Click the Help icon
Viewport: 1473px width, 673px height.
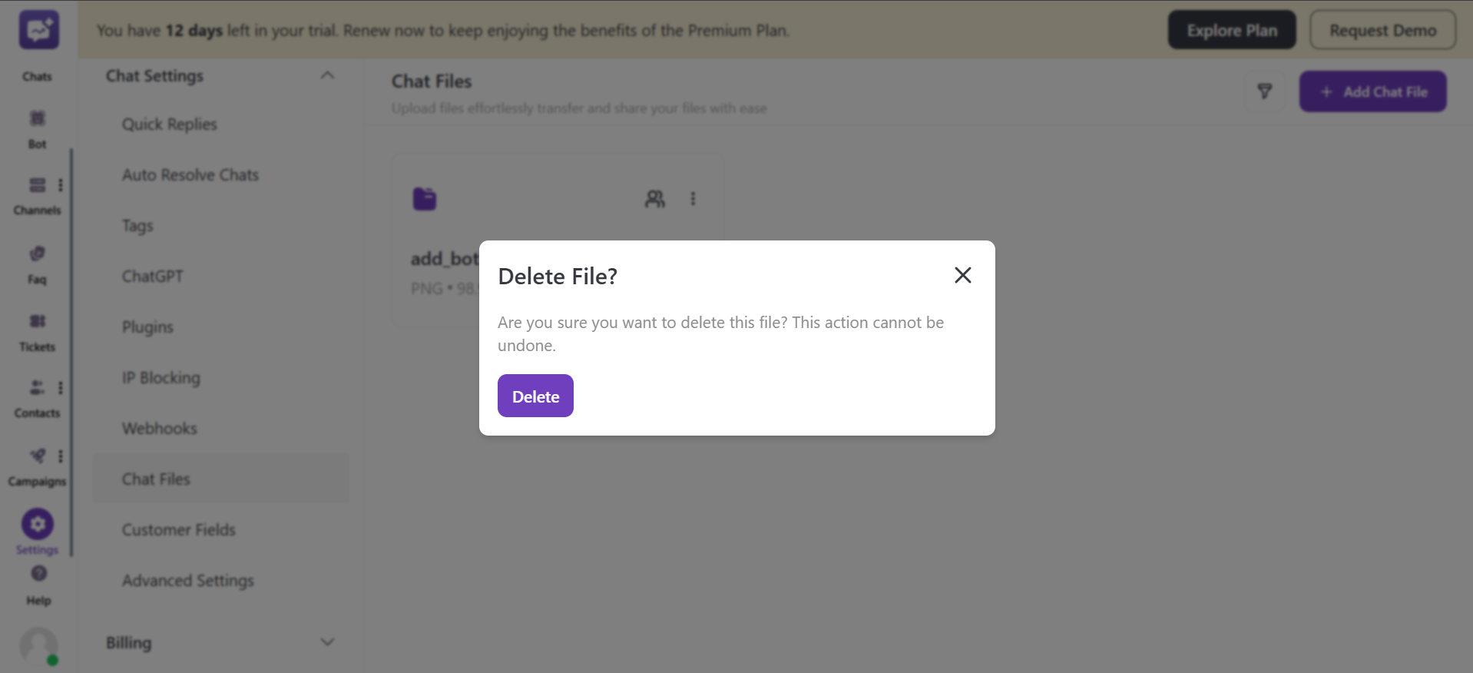click(x=38, y=575)
